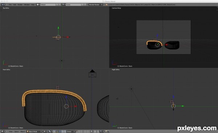
Task: Open the Object menu in 3D header
Action: [x=23, y=132]
